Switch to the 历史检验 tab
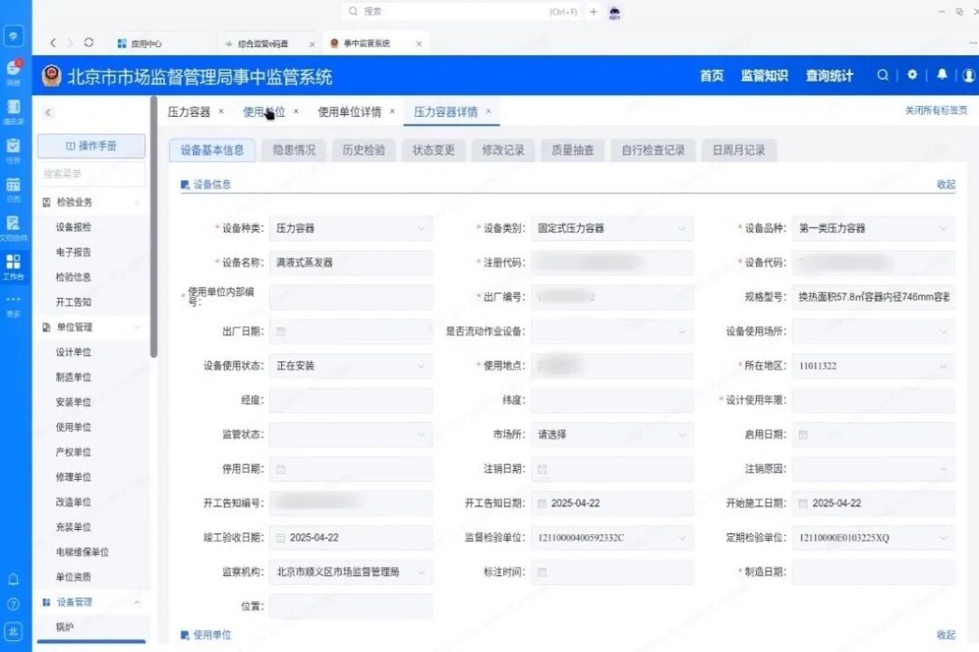Image resolution: width=979 pixels, height=652 pixels. [363, 150]
